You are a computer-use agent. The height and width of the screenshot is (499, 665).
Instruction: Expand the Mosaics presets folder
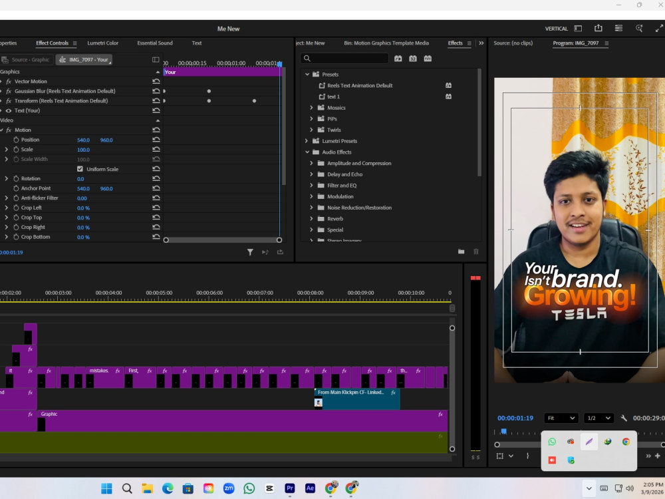pos(312,108)
